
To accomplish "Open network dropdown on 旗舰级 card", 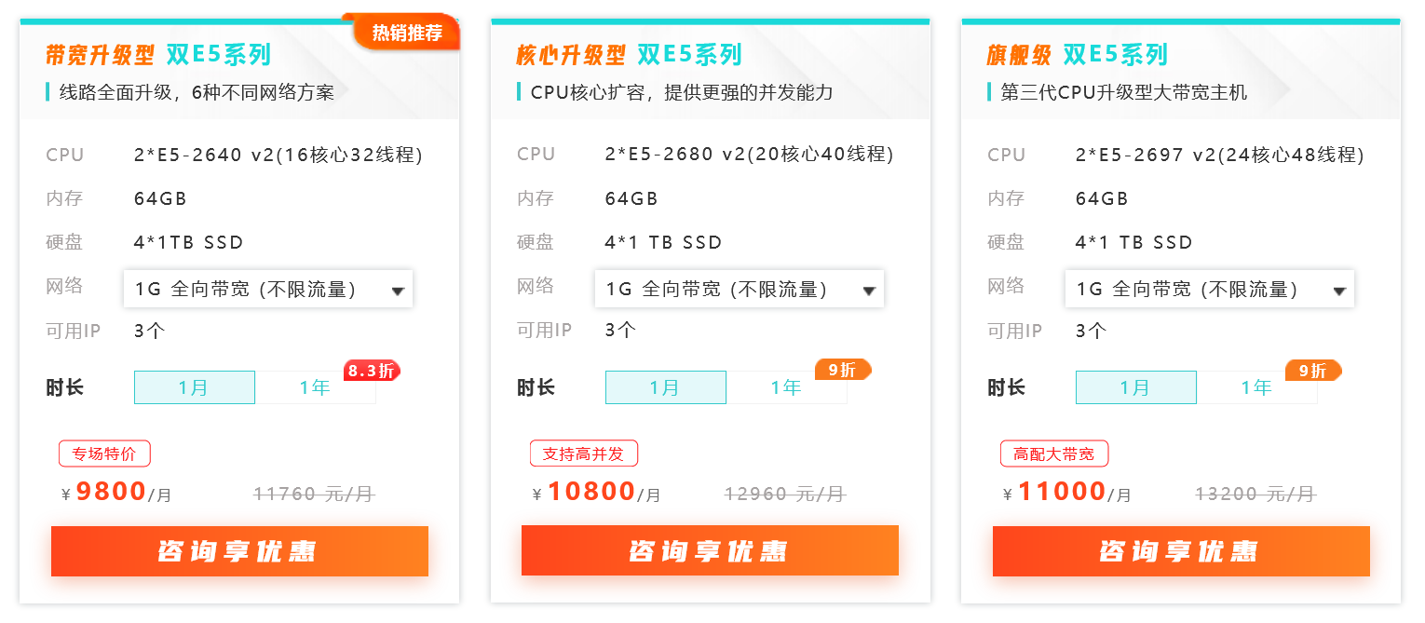I will [x=1210, y=289].
